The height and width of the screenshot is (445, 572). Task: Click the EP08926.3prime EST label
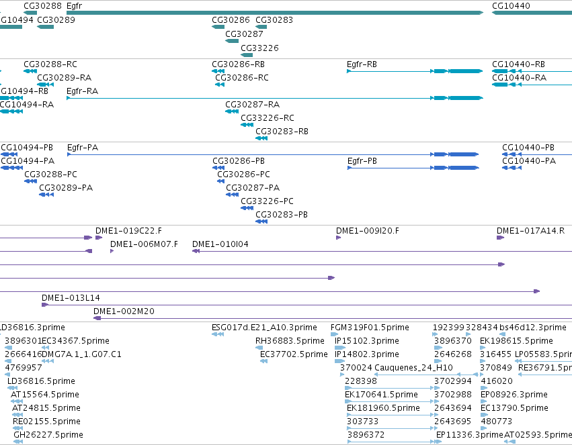point(514,395)
